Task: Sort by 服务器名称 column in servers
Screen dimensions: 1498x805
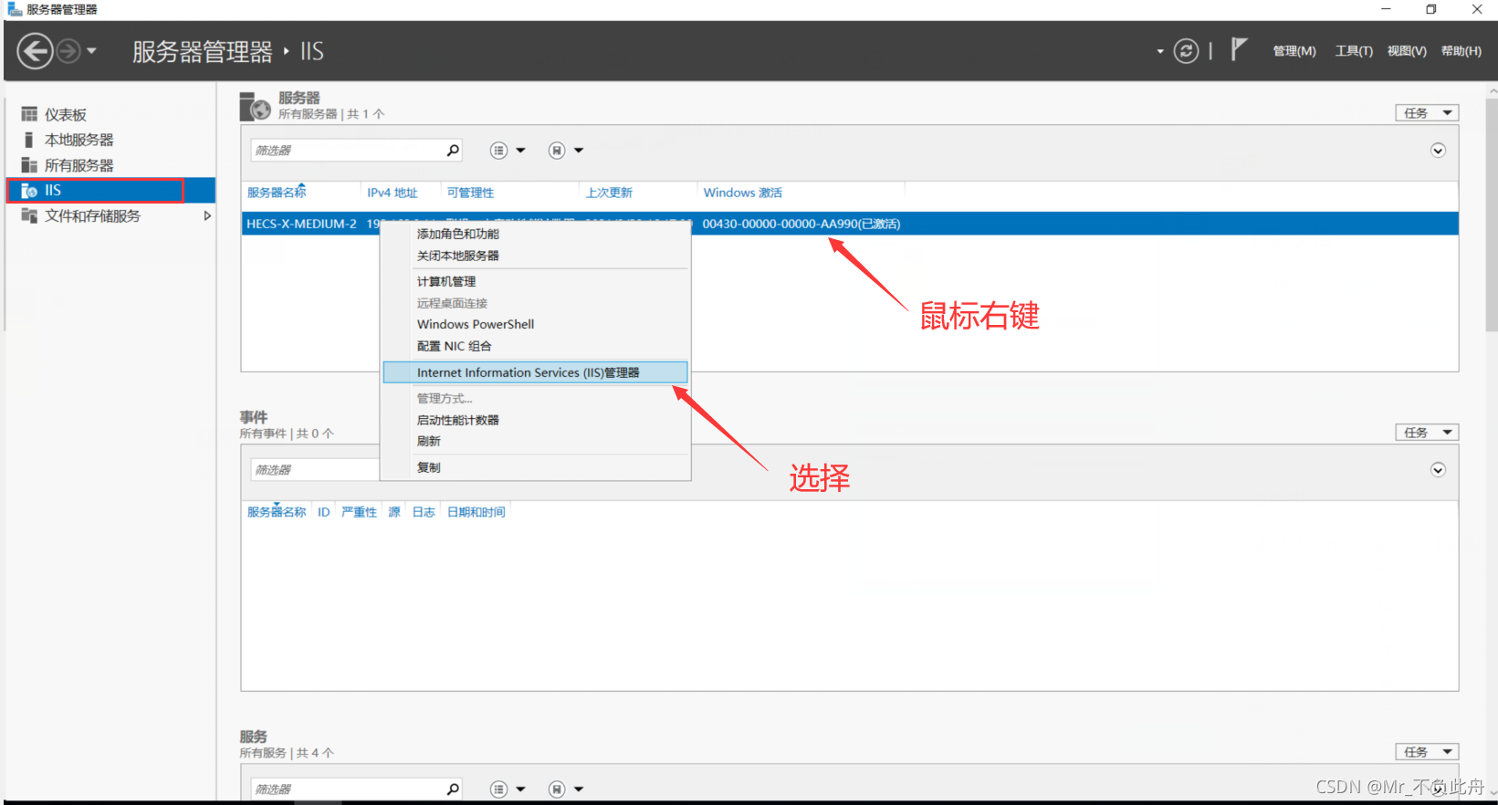Action: 277,193
